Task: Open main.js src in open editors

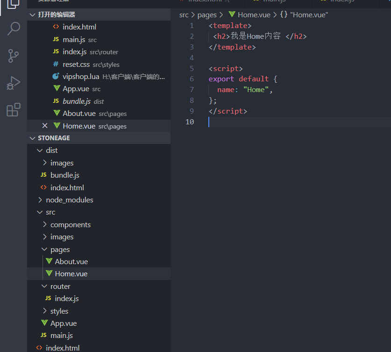Action: 99,39
